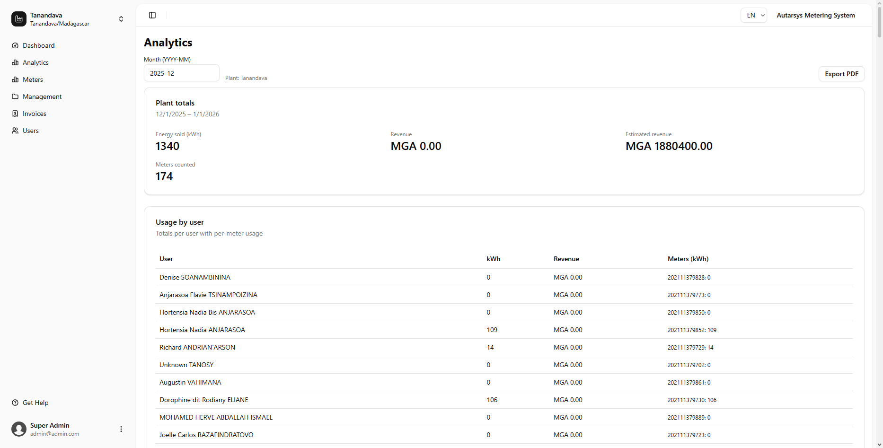Open Management using the folder icon

(x=15, y=97)
